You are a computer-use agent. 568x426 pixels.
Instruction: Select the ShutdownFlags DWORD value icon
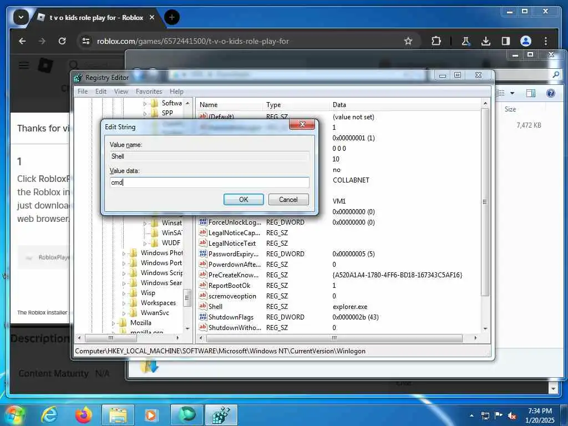point(203,317)
